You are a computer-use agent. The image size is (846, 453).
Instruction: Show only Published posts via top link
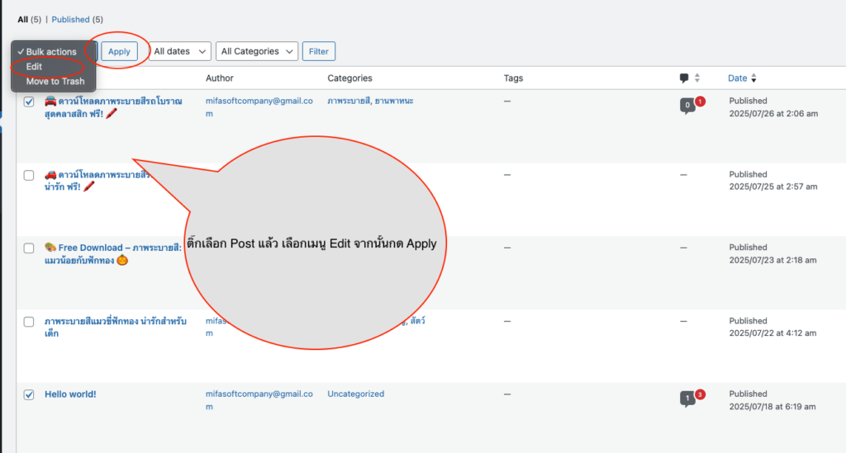tap(70, 19)
